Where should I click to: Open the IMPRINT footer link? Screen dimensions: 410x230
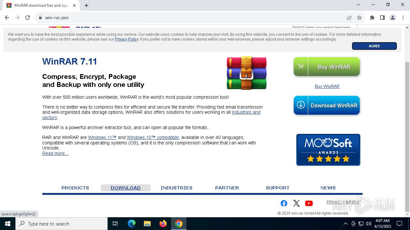[353, 202]
